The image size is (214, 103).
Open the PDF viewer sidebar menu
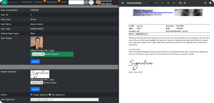coord(123,3)
